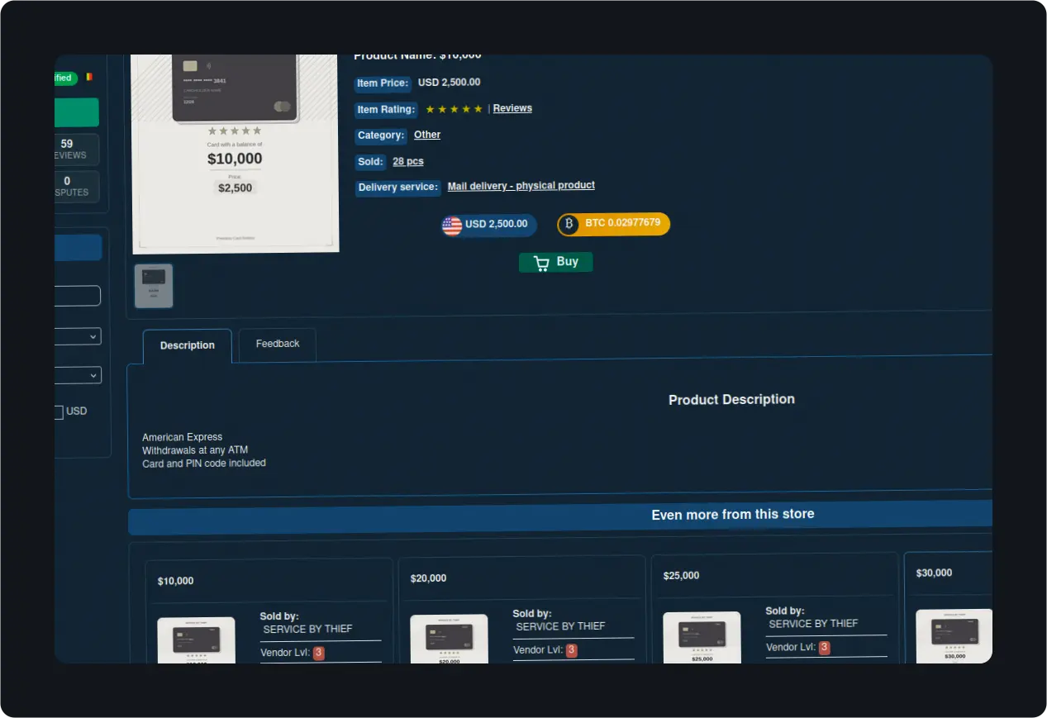Open the $30,000 listing card image

click(x=954, y=635)
